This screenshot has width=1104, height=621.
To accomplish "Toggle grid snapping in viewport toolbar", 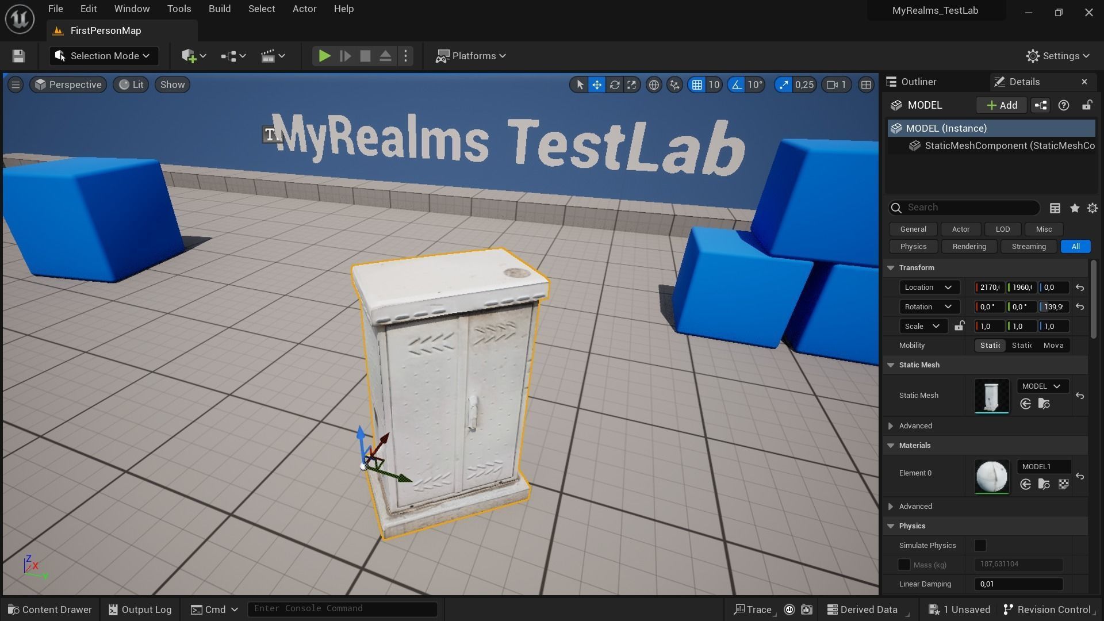I will 697,85.
